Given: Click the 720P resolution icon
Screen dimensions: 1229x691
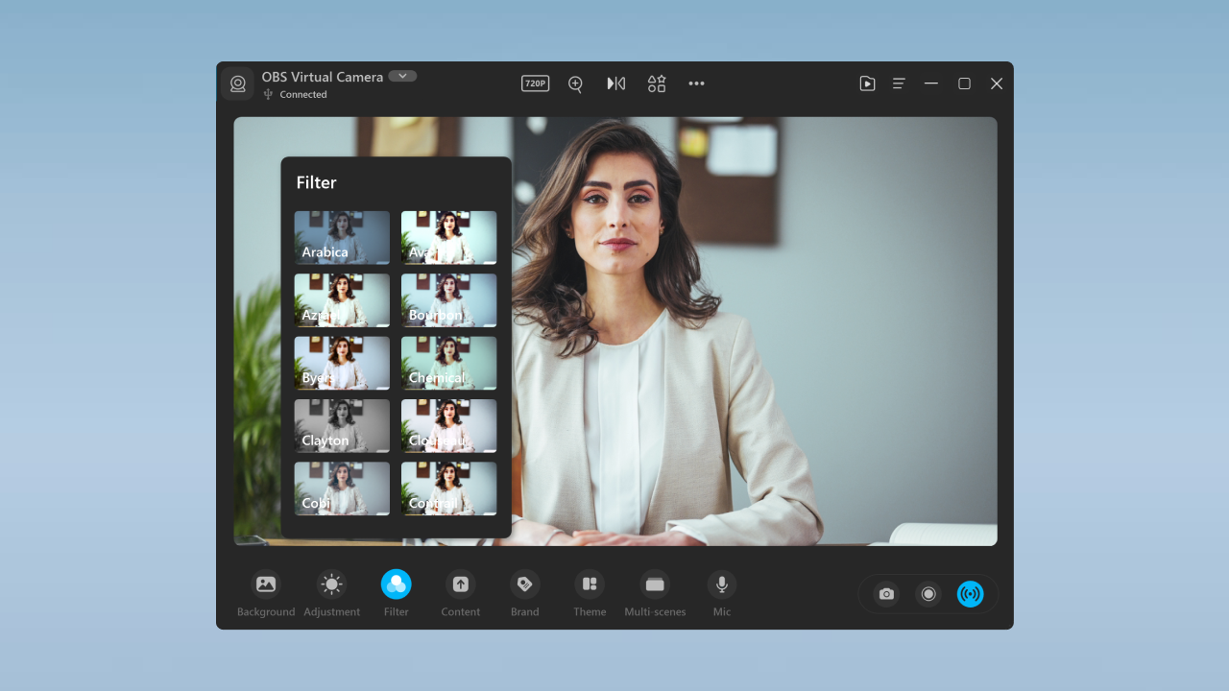Looking at the screenshot, I should click(x=535, y=83).
